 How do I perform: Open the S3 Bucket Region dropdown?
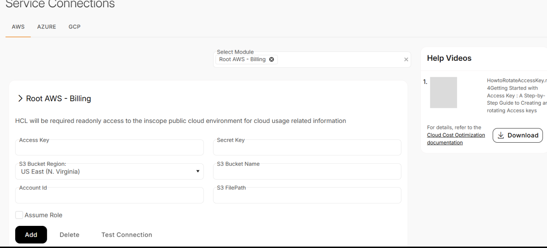click(109, 171)
